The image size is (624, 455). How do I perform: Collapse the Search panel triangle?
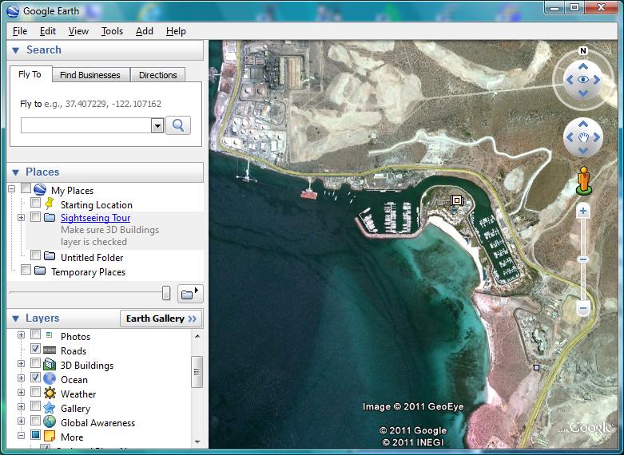15,50
